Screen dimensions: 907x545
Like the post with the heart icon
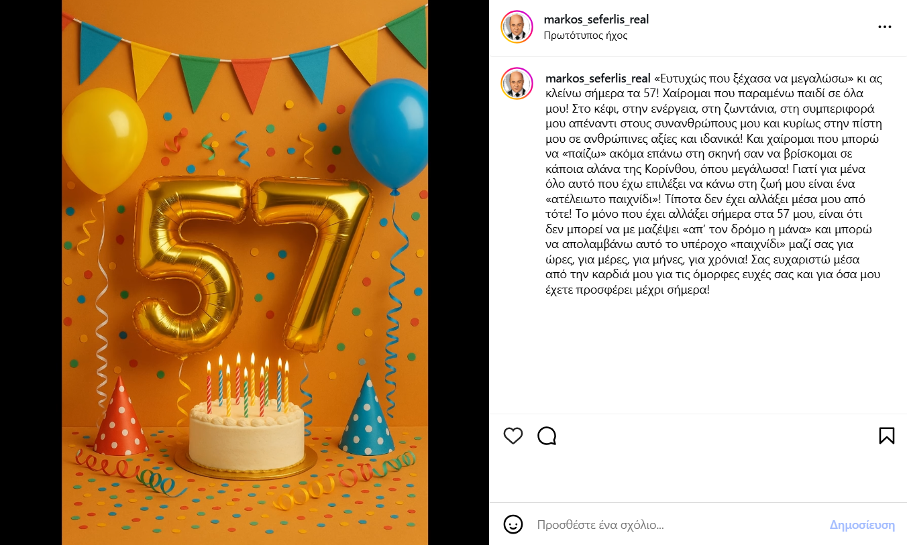513,436
